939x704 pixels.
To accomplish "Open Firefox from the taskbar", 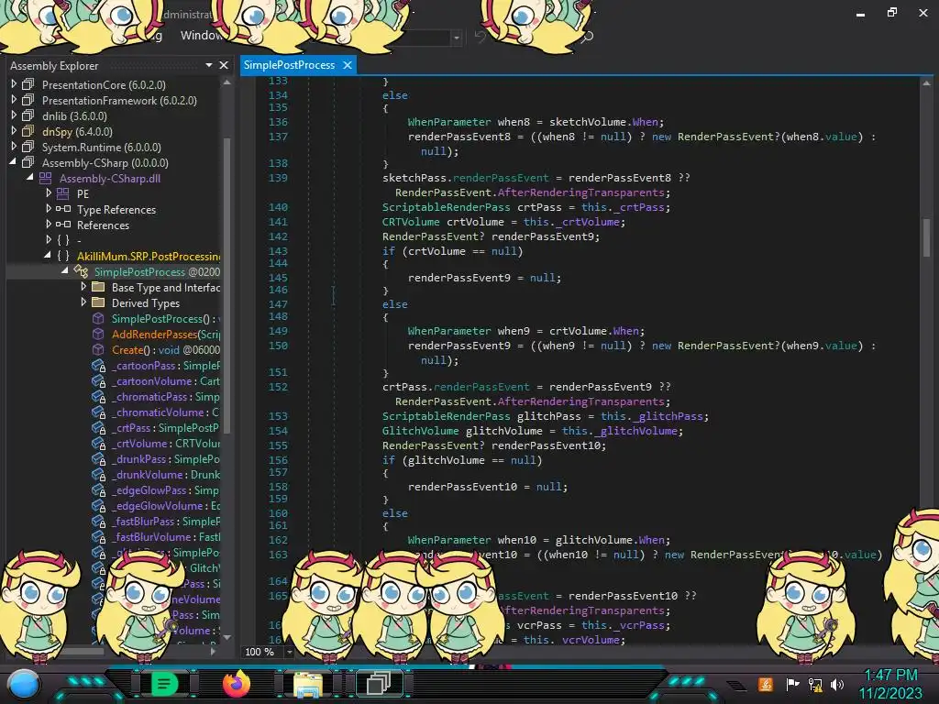I will [x=236, y=684].
